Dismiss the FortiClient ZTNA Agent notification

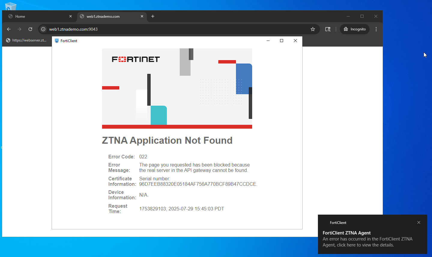click(419, 222)
